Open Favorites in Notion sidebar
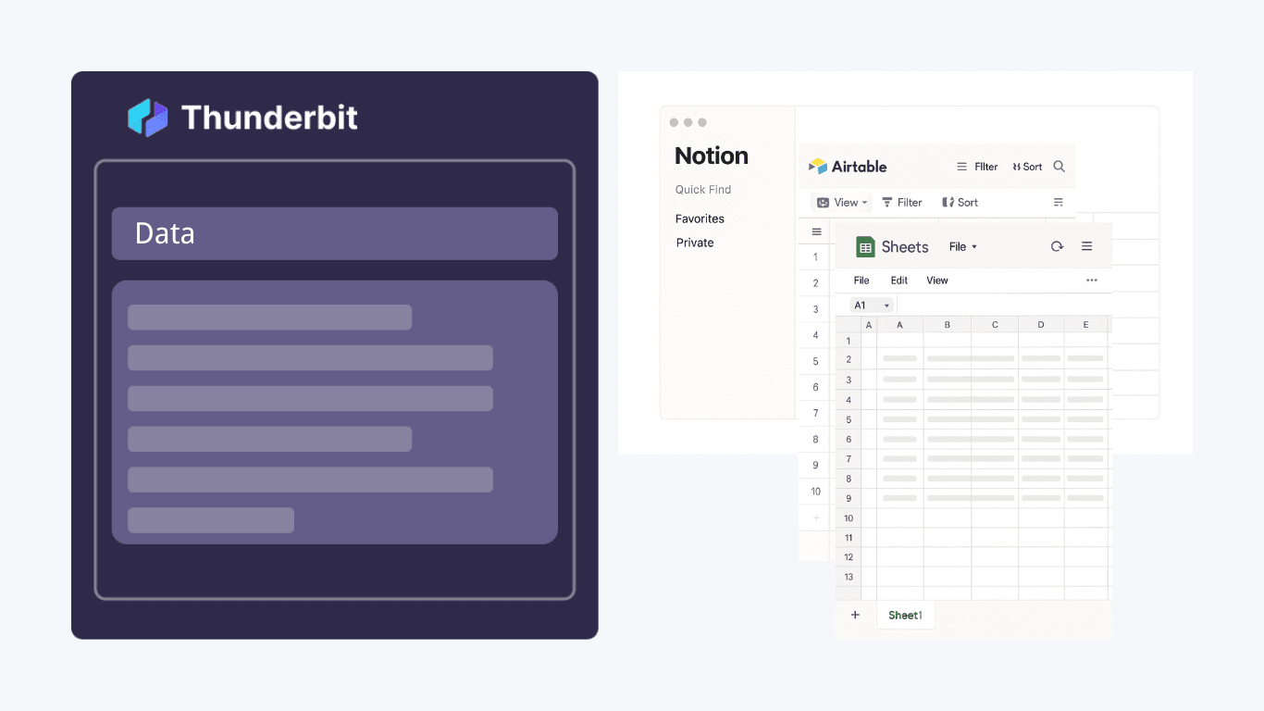This screenshot has height=711, width=1264. (x=700, y=219)
